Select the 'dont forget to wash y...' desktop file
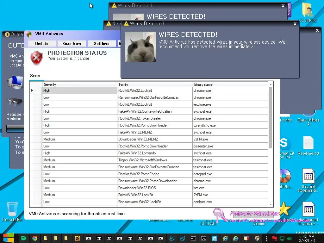This screenshot has height=243, width=324. click(x=308, y=214)
